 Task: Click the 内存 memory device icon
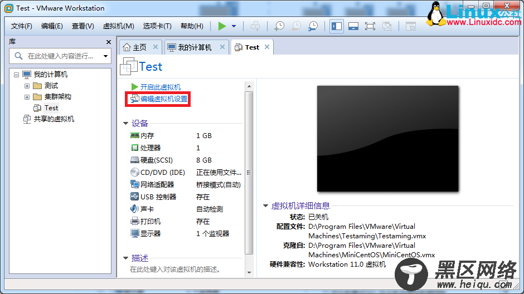click(x=135, y=135)
